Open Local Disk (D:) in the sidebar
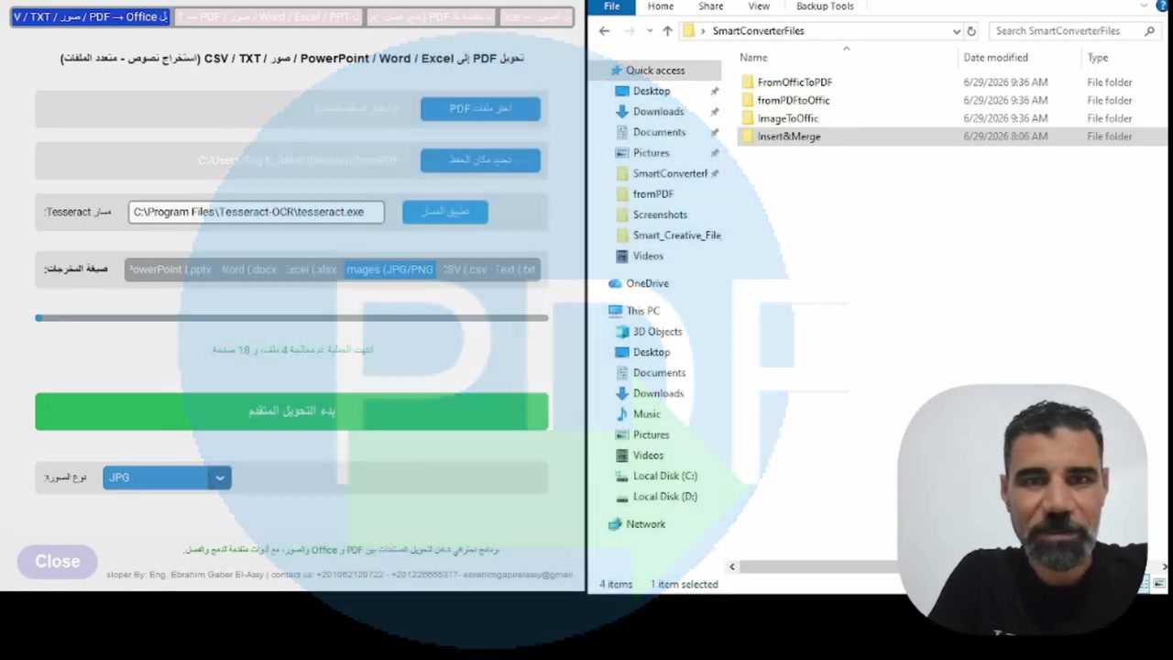This screenshot has height=660, width=1173. [664, 497]
